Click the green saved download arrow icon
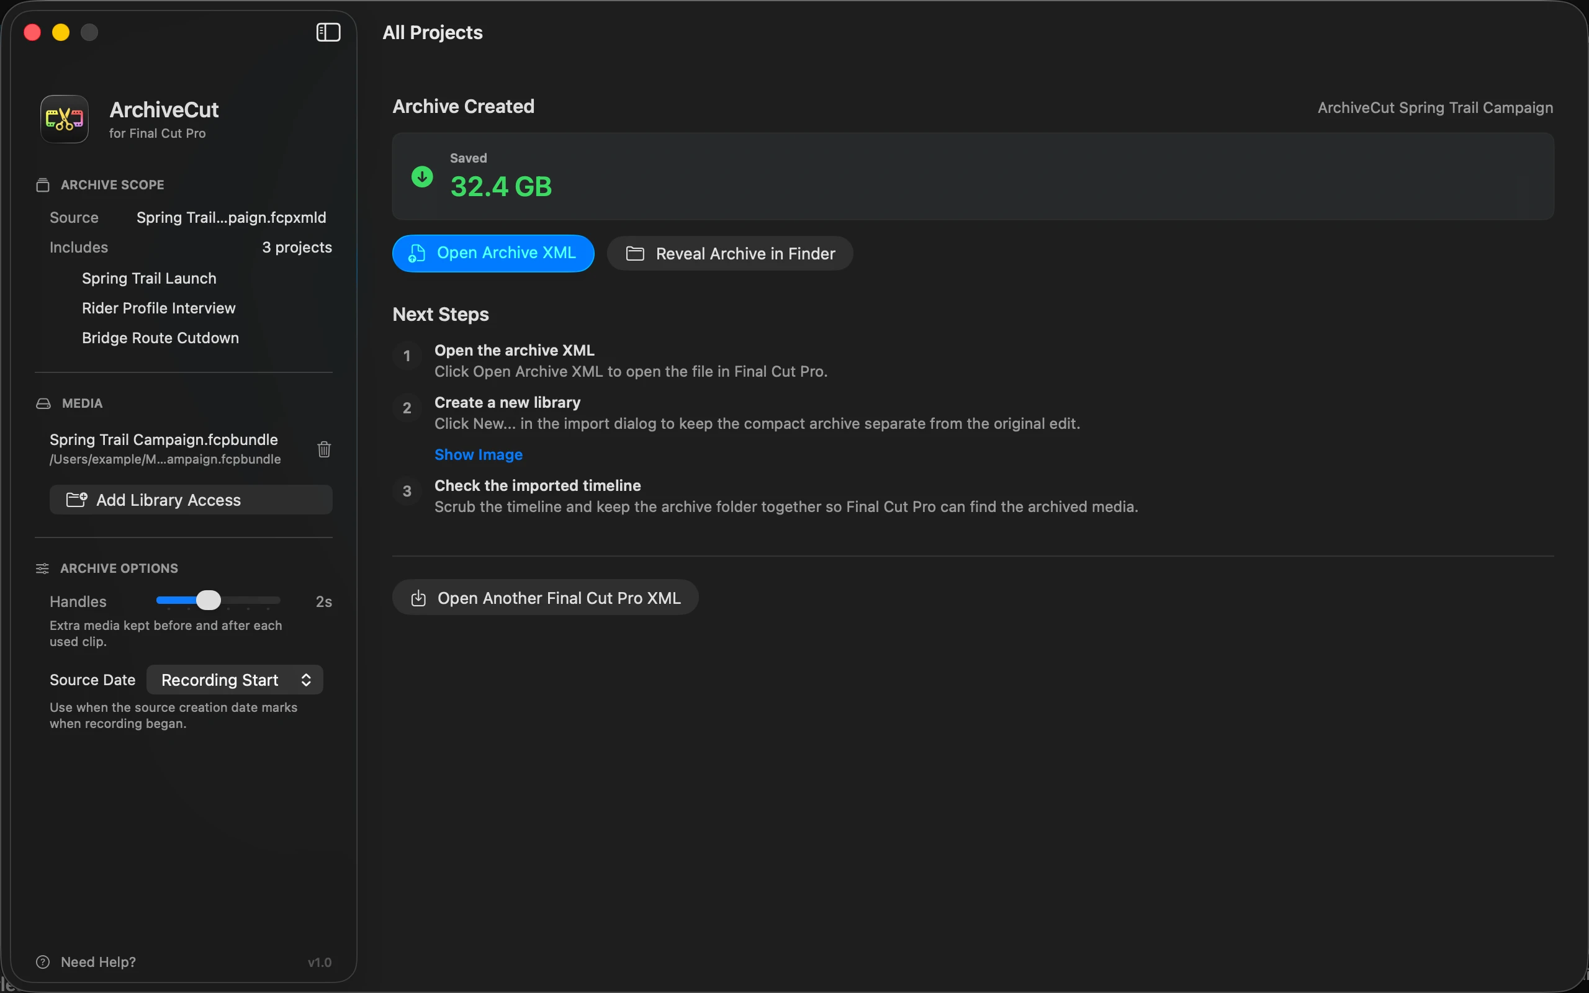This screenshot has height=993, width=1589. 422,176
